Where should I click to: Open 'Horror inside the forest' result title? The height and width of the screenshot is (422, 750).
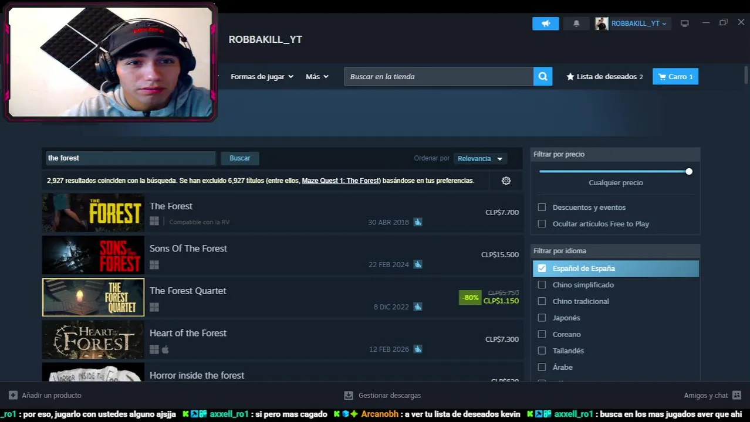coord(197,375)
